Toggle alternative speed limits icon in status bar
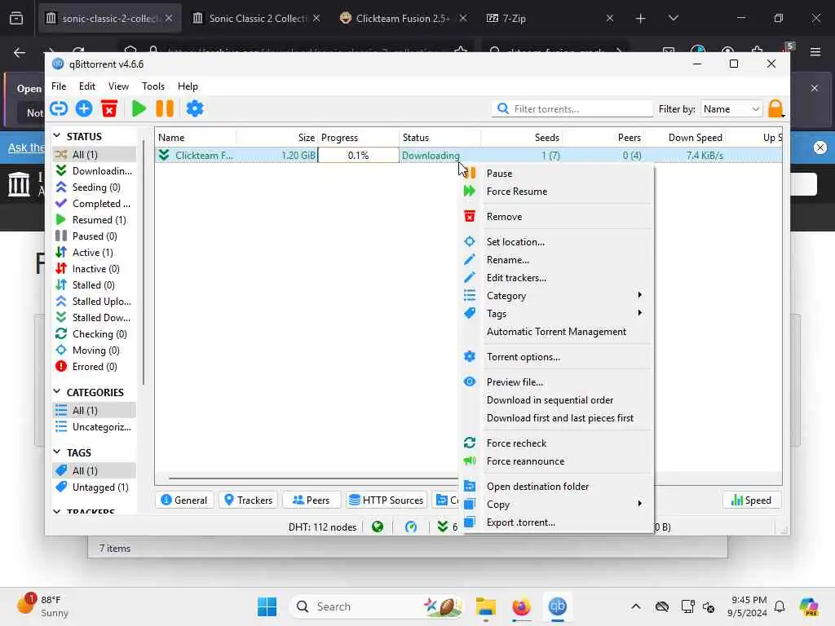Viewport: 835px width, 626px height. [x=411, y=527]
